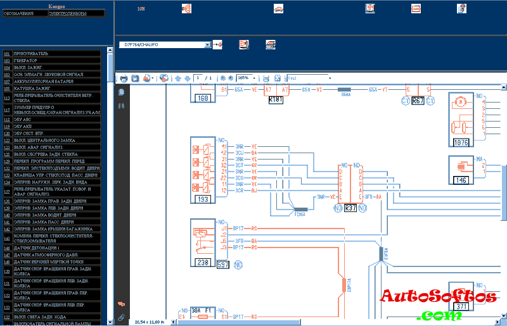Click the collaborate globe icon in PDF toolbar
This screenshot has width=507, height=326.
164,78
